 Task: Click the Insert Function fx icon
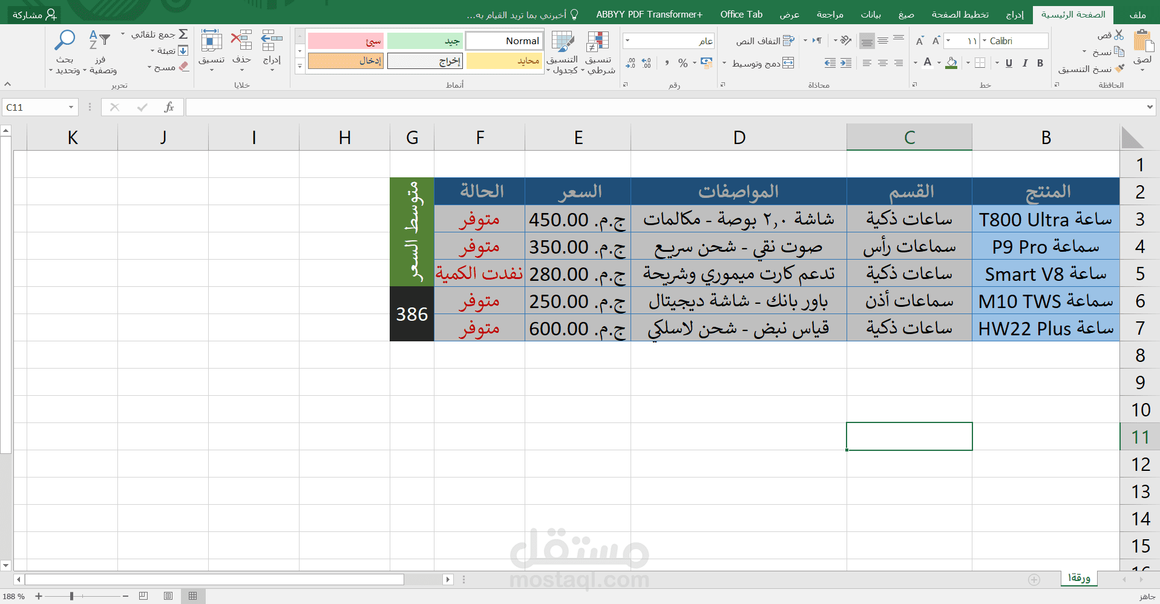pos(169,107)
